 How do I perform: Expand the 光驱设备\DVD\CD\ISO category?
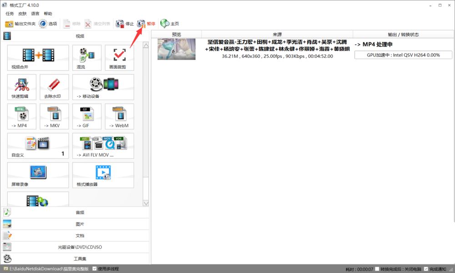76,247
